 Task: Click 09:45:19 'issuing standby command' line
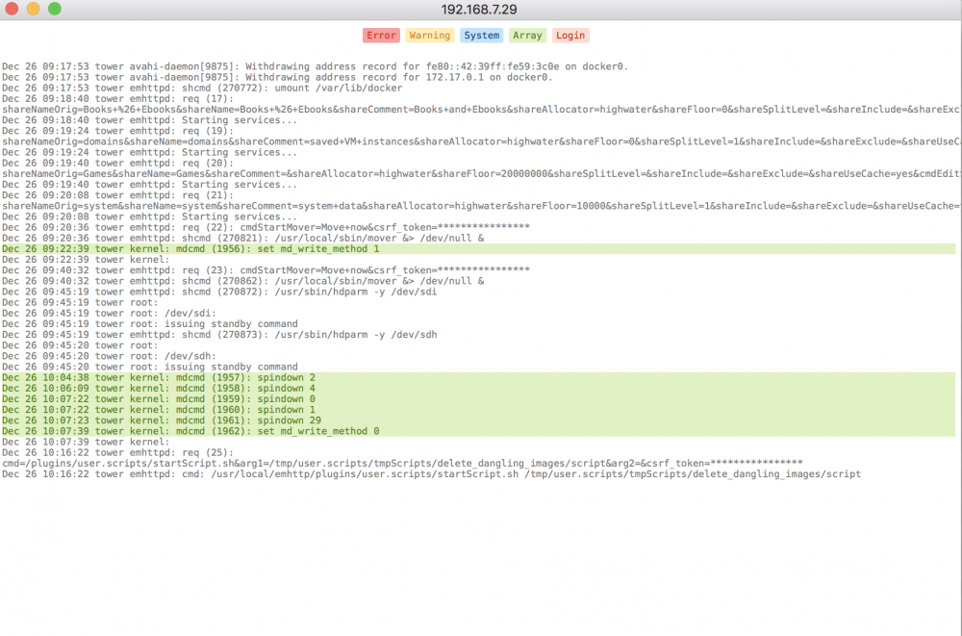(150, 323)
